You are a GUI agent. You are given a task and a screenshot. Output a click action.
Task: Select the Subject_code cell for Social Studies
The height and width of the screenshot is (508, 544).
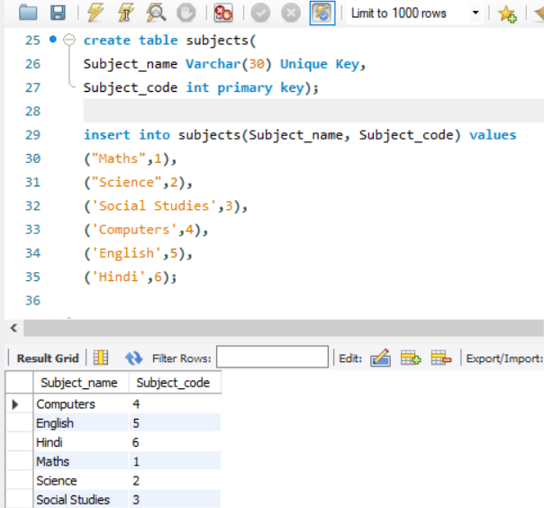click(x=175, y=500)
